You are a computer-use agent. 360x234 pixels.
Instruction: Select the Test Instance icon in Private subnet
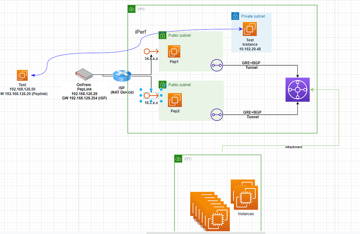250,29
